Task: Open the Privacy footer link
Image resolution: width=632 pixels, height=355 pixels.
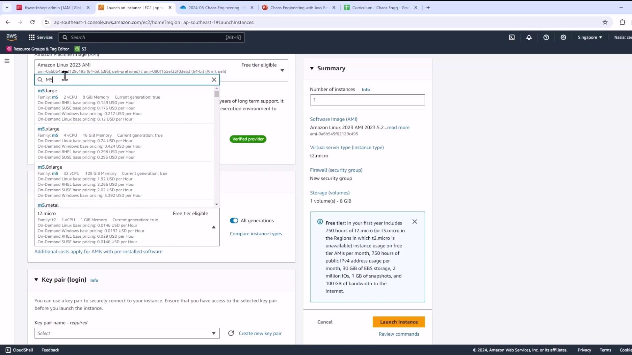Action: (x=584, y=350)
